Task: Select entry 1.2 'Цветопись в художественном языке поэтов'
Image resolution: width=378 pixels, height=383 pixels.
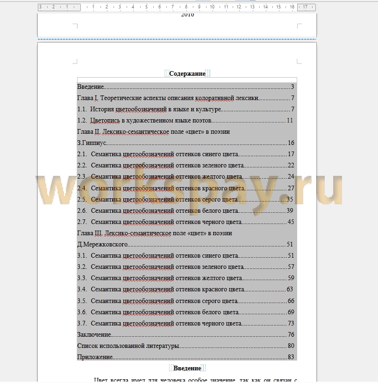Action: (185, 121)
